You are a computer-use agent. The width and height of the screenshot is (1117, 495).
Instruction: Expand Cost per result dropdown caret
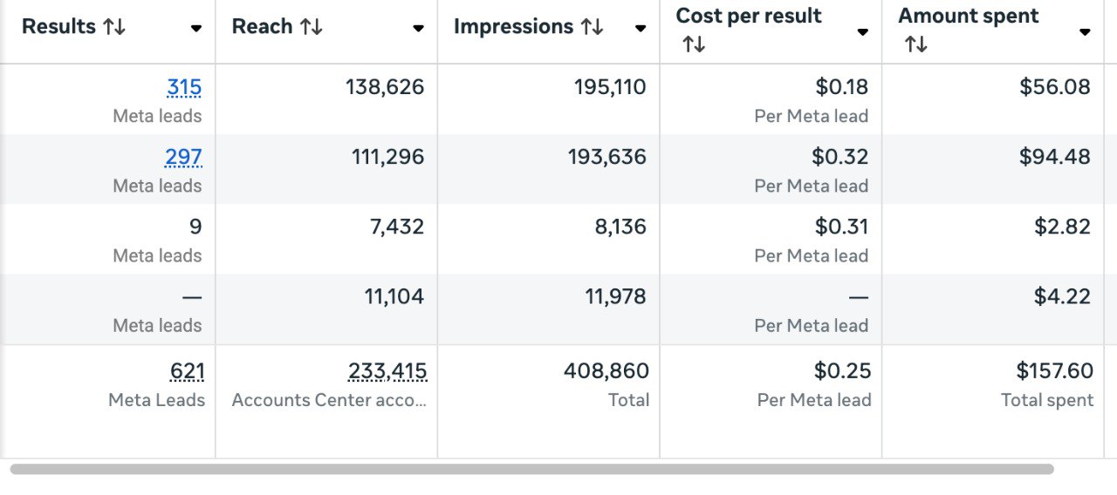[862, 32]
